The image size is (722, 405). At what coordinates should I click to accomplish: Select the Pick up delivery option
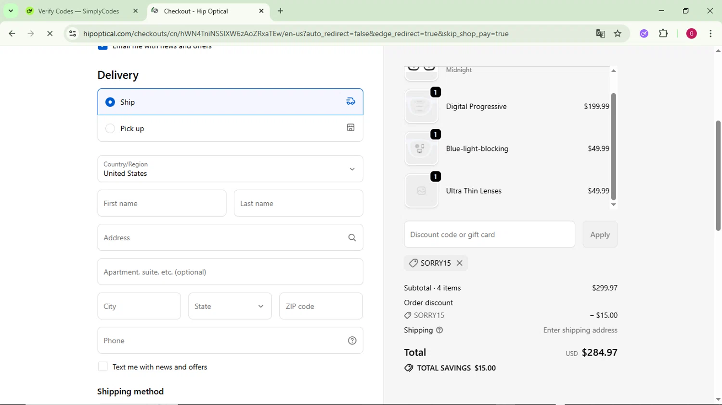pyautogui.click(x=110, y=128)
